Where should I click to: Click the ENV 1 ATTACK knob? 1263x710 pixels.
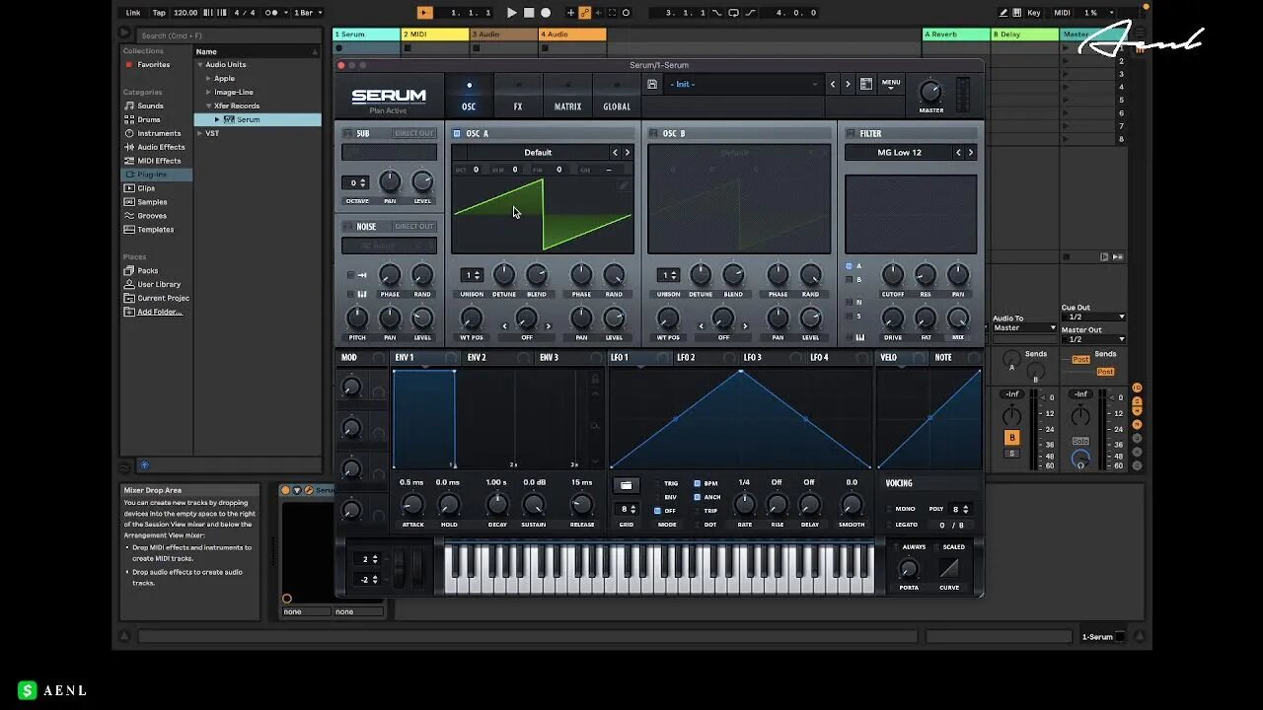point(412,505)
